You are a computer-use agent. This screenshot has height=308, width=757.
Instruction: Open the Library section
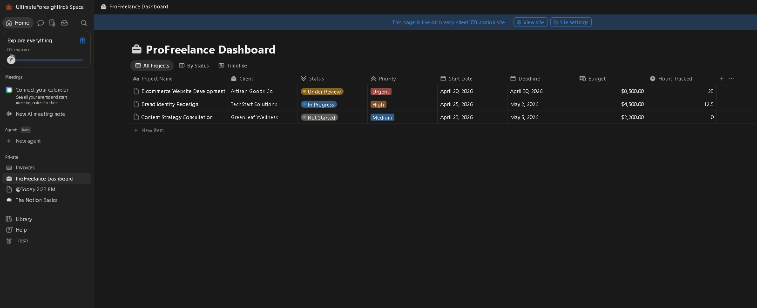[24, 219]
